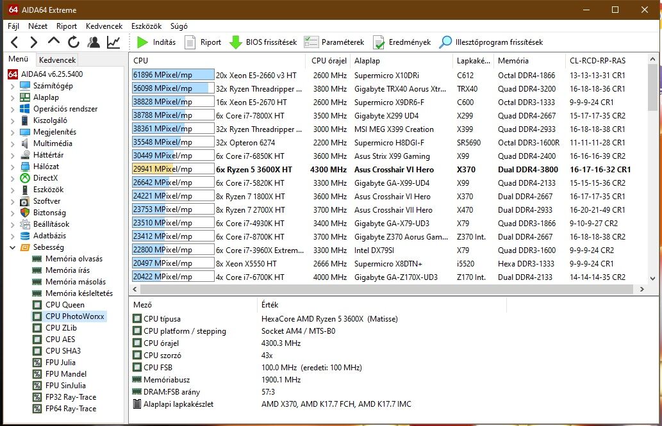
Task: Open the Kedvencek menu in menu bar
Action: [104, 26]
